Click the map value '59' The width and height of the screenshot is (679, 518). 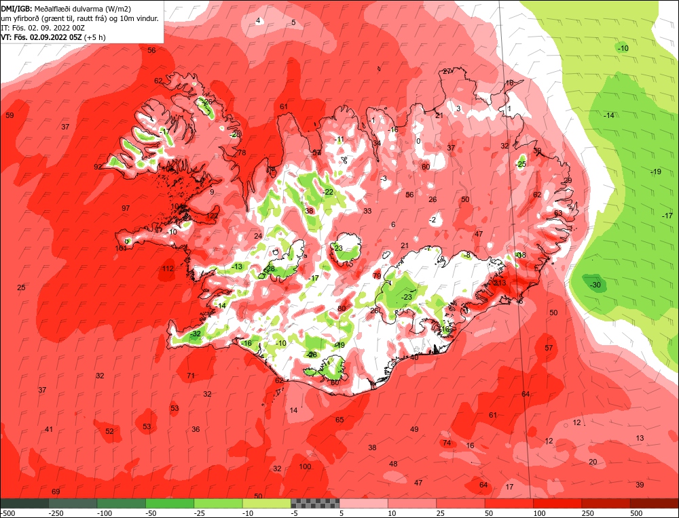(x=10, y=115)
